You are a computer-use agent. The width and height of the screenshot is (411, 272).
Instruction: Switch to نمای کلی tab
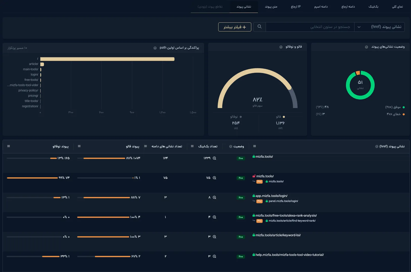tap(397, 7)
